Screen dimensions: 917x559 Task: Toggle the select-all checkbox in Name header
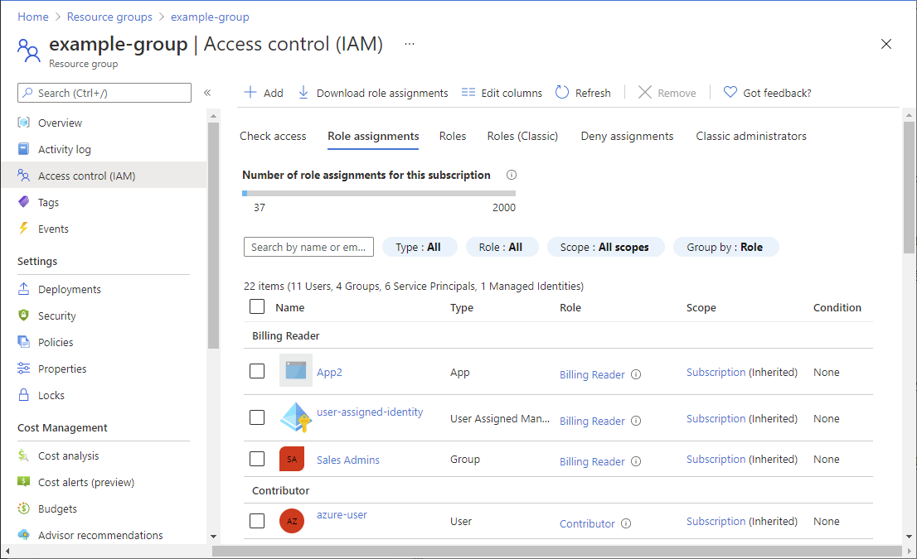click(x=257, y=306)
